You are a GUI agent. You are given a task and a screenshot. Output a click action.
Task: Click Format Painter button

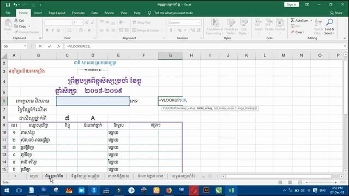point(27,32)
